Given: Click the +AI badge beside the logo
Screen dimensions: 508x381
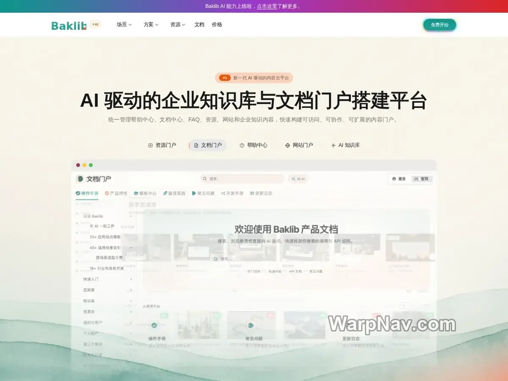Looking at the screenshot, I should tap(95, 25).
